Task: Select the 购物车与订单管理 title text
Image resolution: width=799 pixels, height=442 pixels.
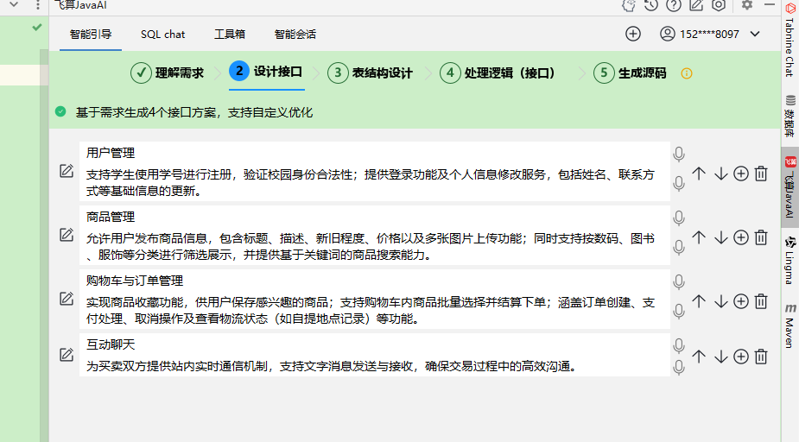Action: [x=135, y=281]
